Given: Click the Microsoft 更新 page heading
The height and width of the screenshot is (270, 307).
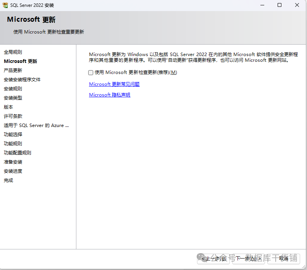Looking at the screenshot, I should (x=31, y=19).
